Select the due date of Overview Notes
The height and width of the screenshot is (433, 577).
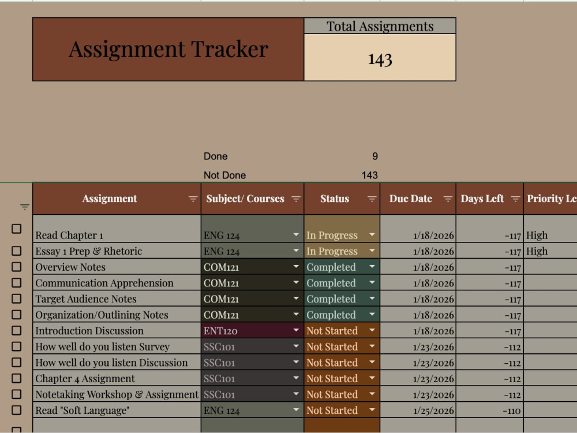pos(418,267)
